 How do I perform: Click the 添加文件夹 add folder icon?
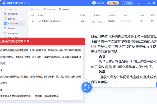(44, 9)
